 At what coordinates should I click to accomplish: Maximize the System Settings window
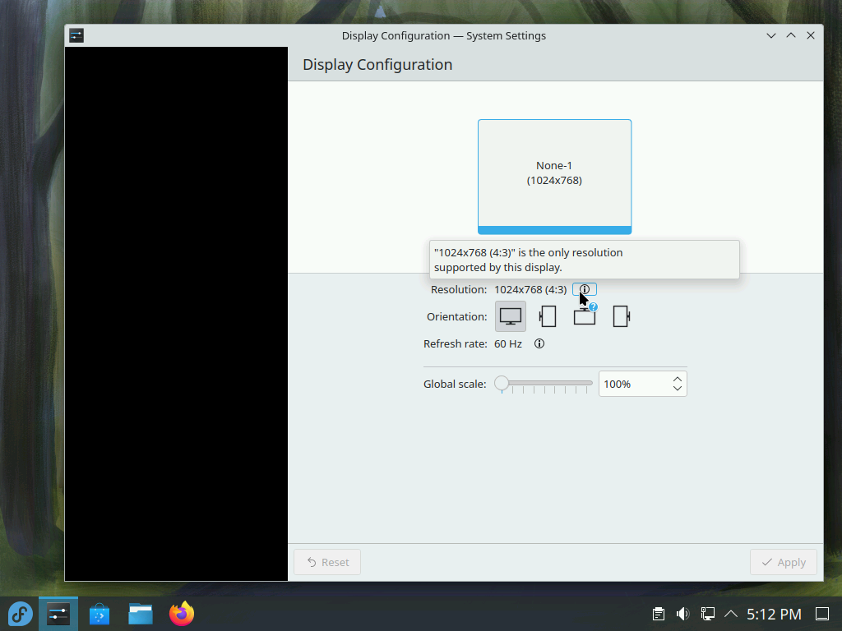point(791,35)
